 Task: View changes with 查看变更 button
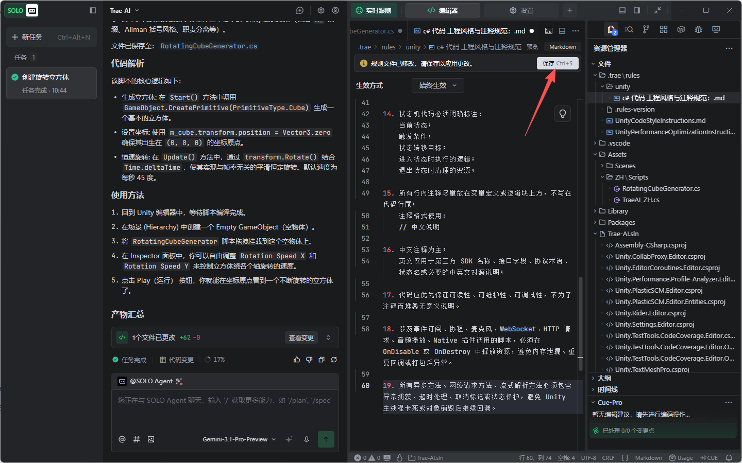[301, 337]
